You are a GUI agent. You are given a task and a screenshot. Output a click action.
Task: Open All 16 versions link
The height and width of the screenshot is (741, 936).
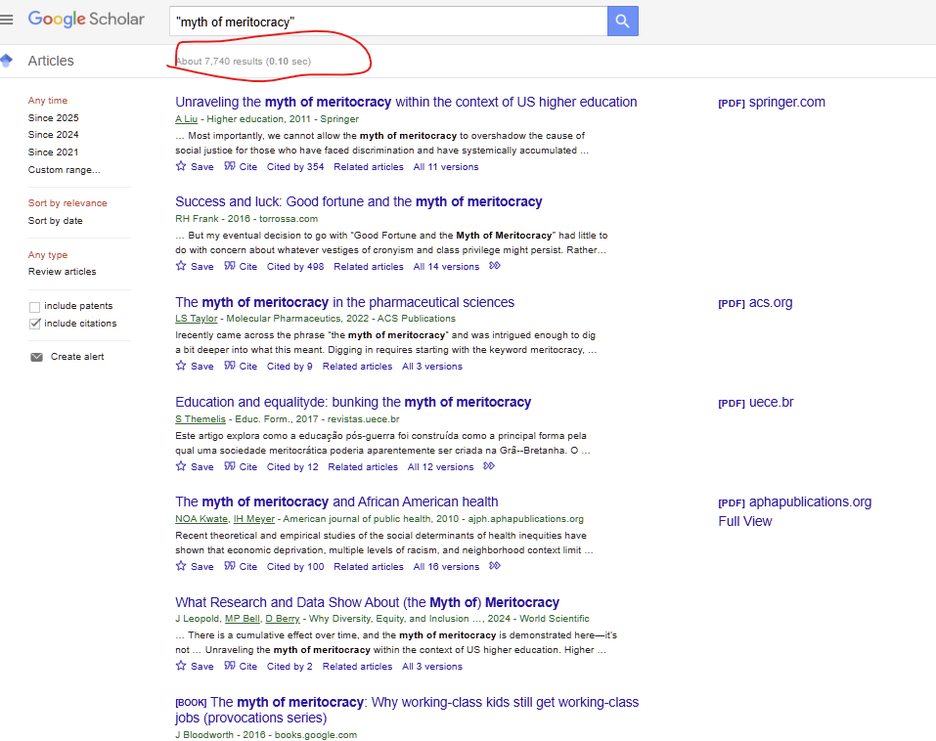pos(446,567)
